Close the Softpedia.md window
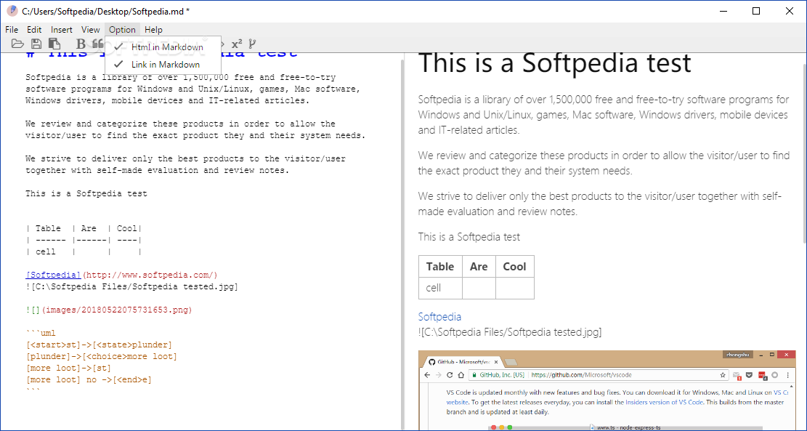Screen dimensions: 807x431 click(x=789, y=12)
